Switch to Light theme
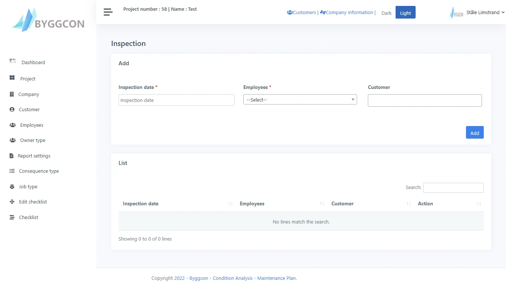The width and height of the screenshot is (506, 288). click(x=406, y=13)
